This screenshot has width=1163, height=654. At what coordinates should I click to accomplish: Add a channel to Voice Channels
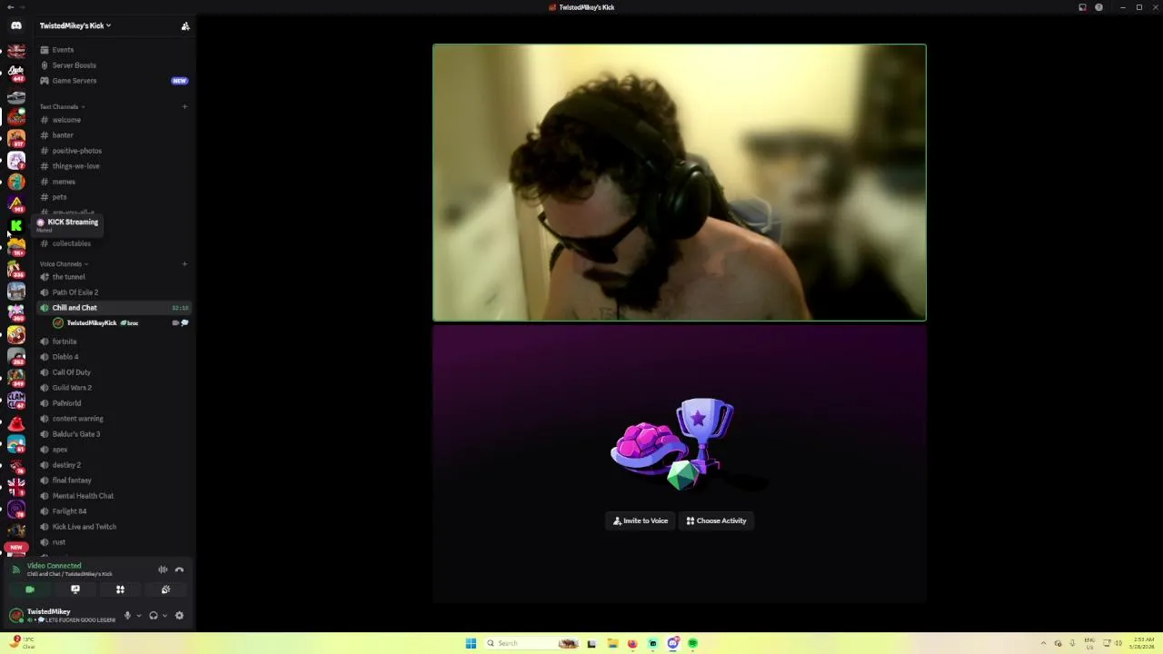pyautogui.click(x=184, y=263)
